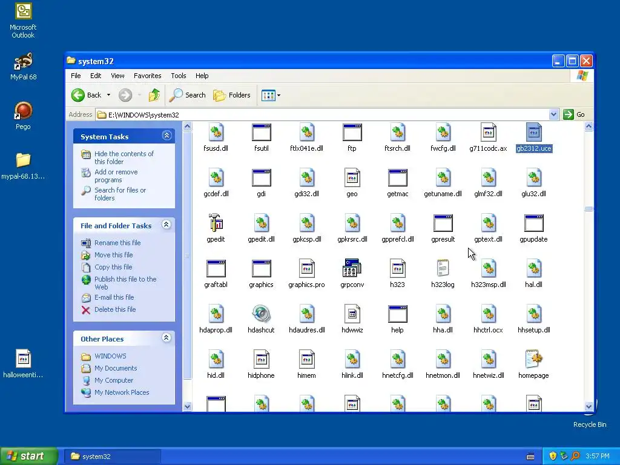Select Microsoft Outlook desktop icon

[23, 21]
